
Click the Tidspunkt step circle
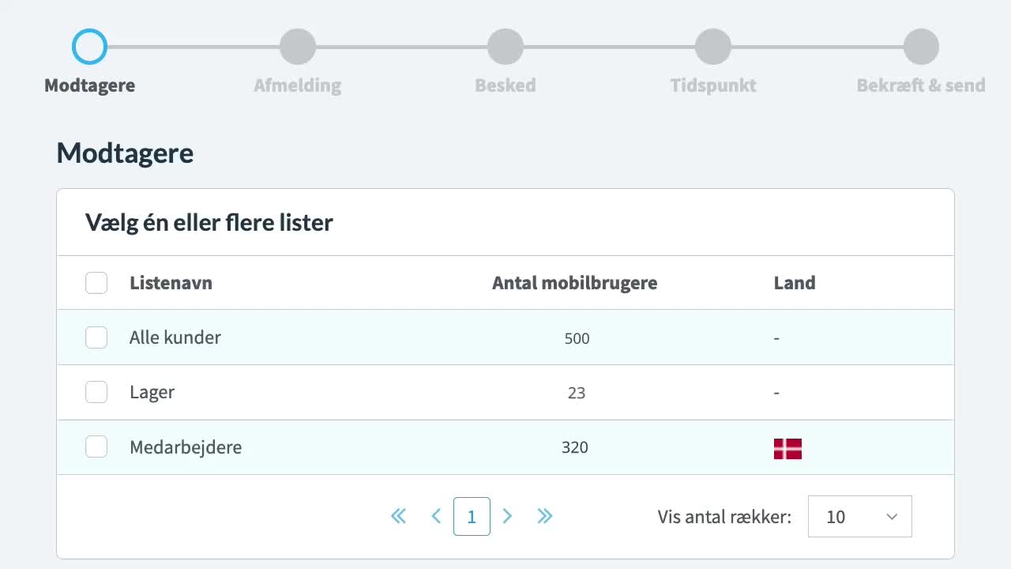[x=713, y=46]
